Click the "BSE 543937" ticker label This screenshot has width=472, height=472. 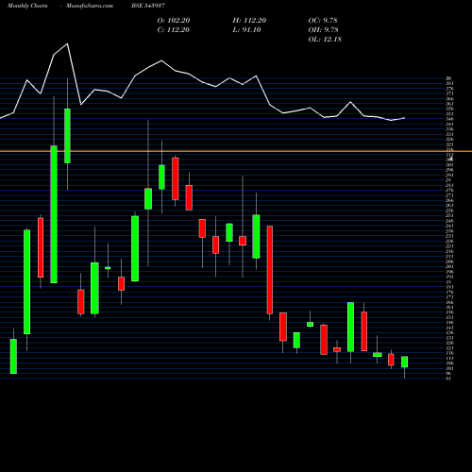[148, 6]
